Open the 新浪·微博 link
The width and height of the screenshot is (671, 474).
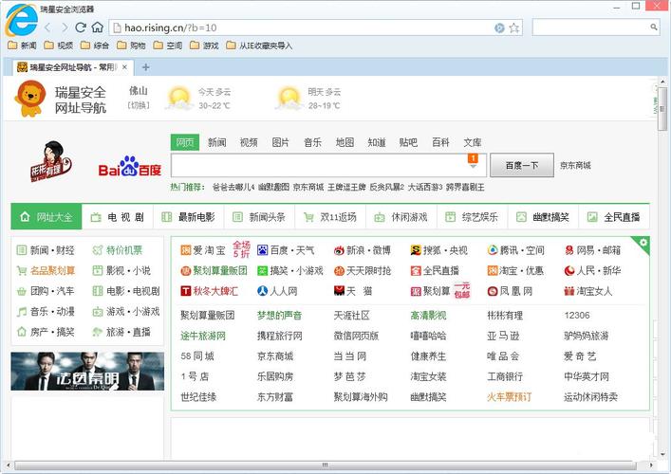362,250
